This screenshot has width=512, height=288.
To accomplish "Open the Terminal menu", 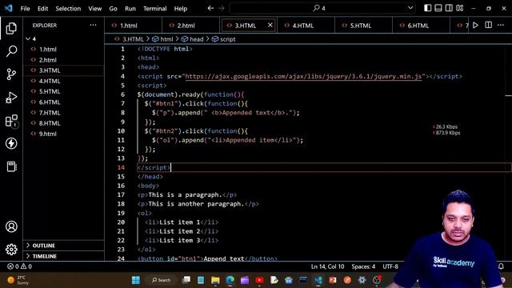I will pyautogui.click(x=154, y=9).
